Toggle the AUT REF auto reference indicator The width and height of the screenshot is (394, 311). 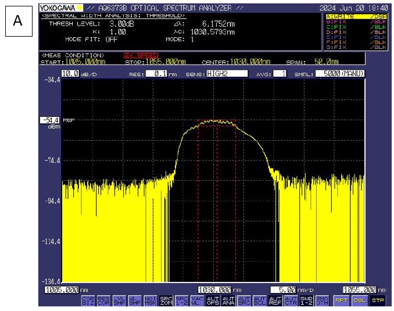(x=275, y=301)
